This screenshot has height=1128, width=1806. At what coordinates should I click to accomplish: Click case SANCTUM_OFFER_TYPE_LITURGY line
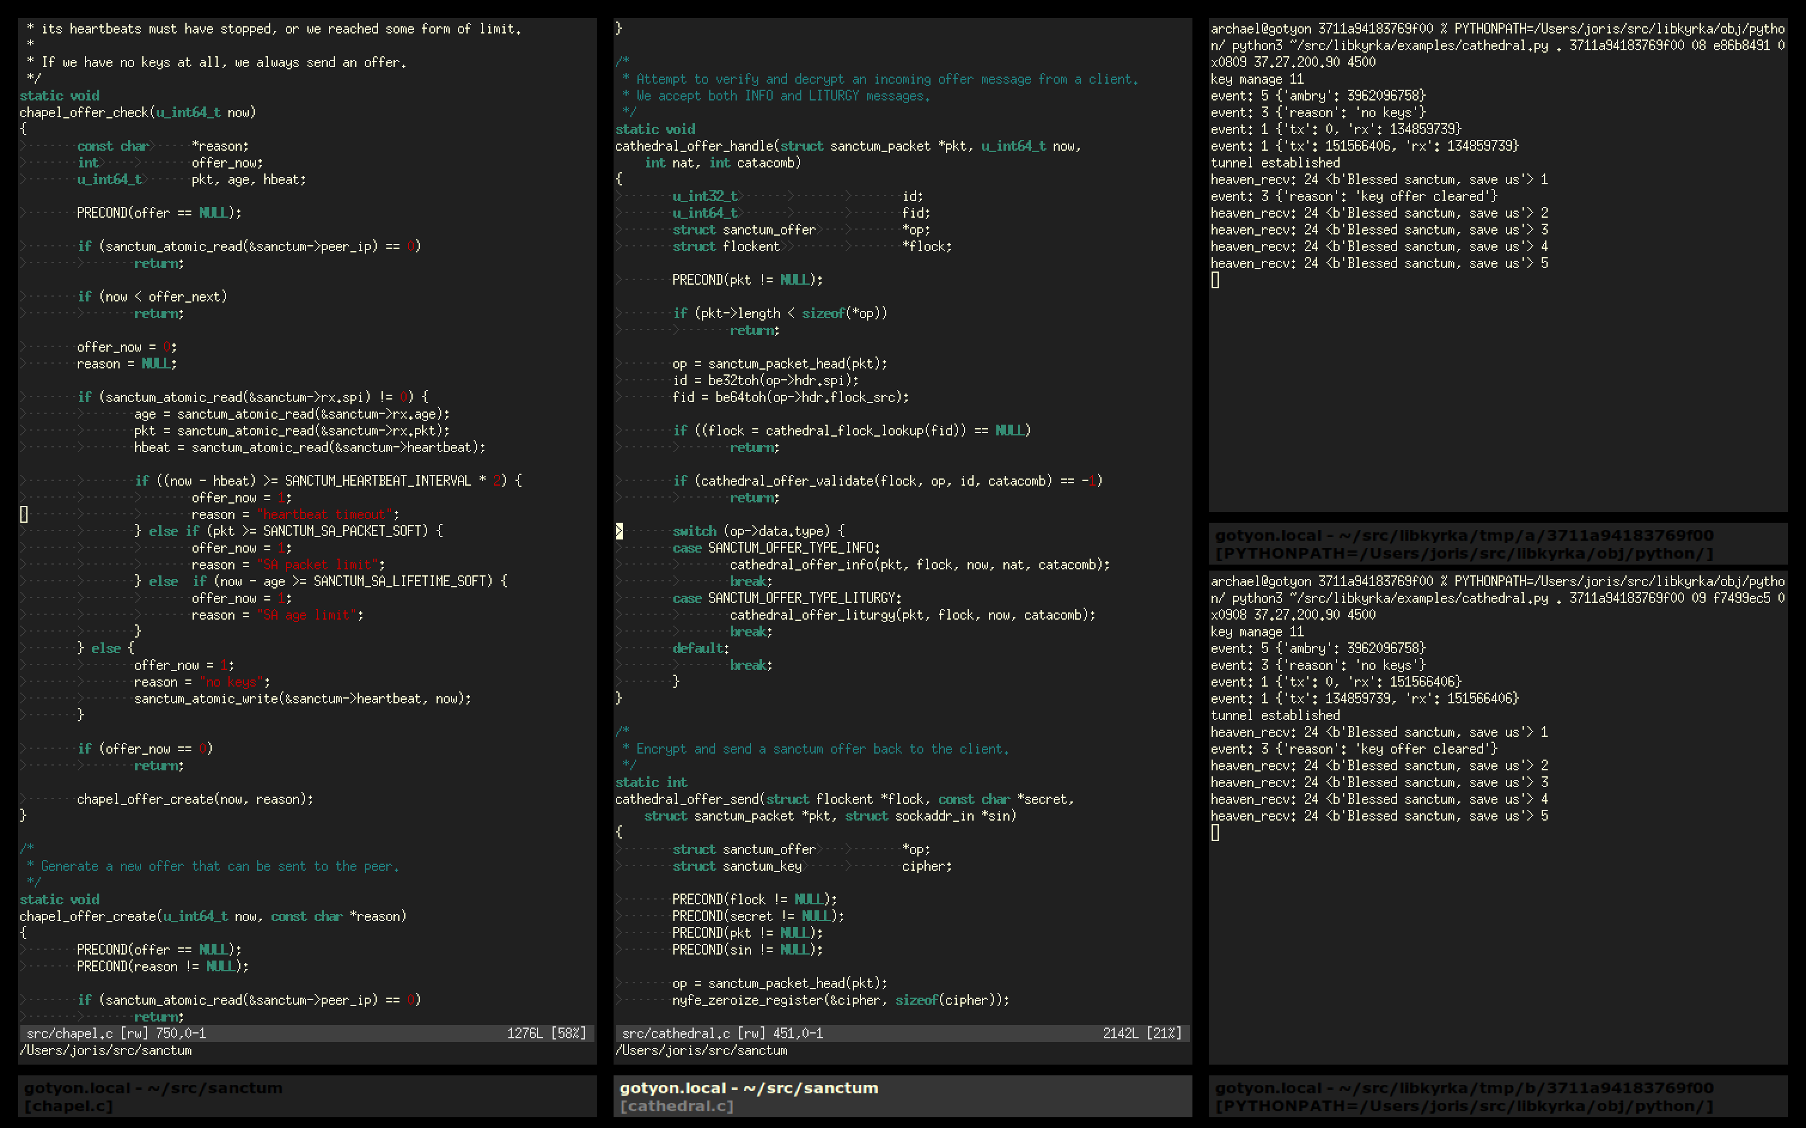tap(787, 598)
